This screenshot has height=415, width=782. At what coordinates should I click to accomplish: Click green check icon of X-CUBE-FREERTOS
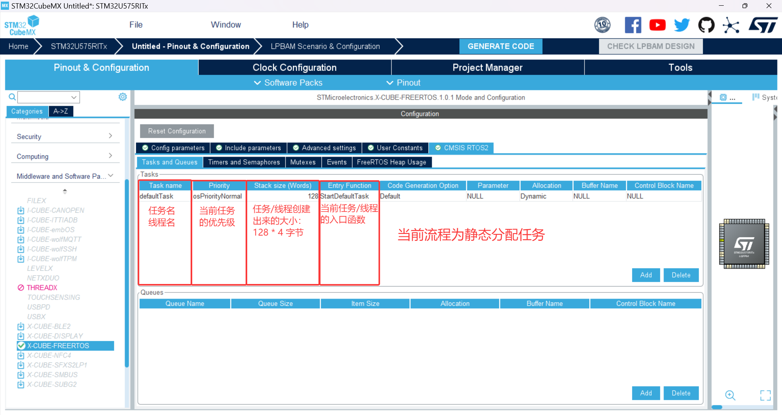(21, 346)
